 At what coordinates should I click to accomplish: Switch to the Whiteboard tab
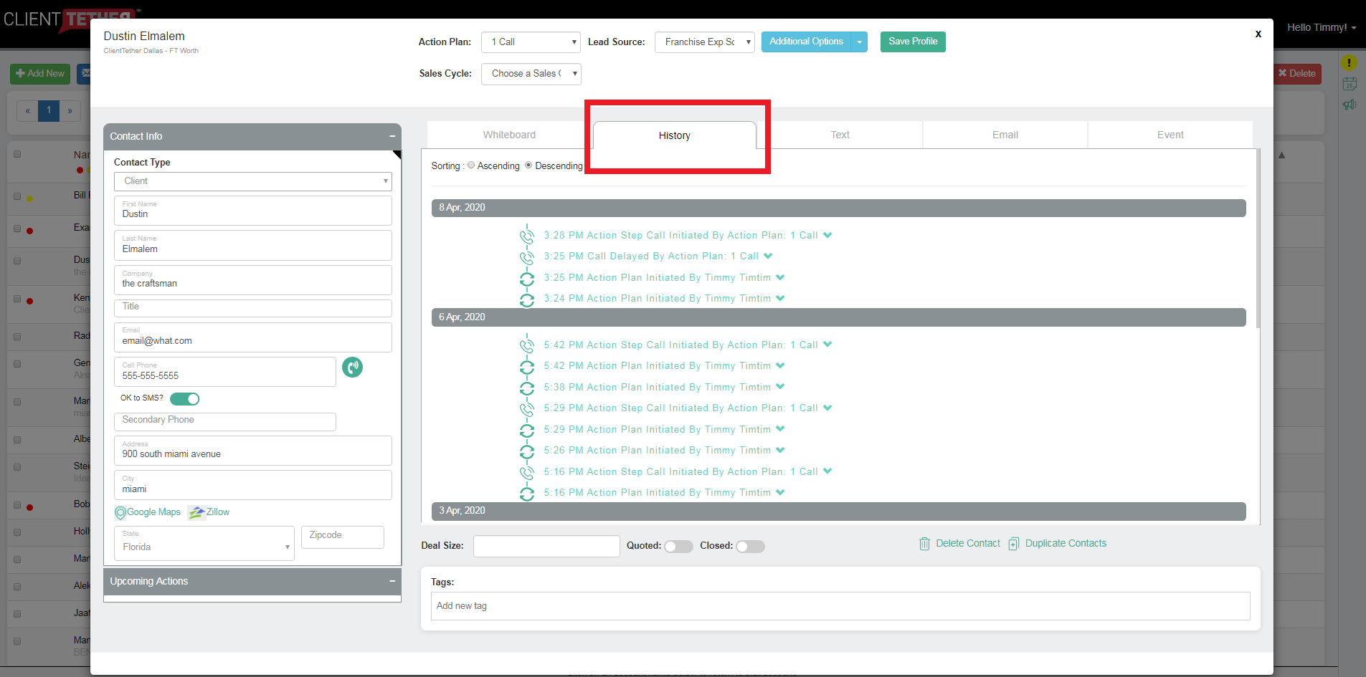(x=509, y=135)
